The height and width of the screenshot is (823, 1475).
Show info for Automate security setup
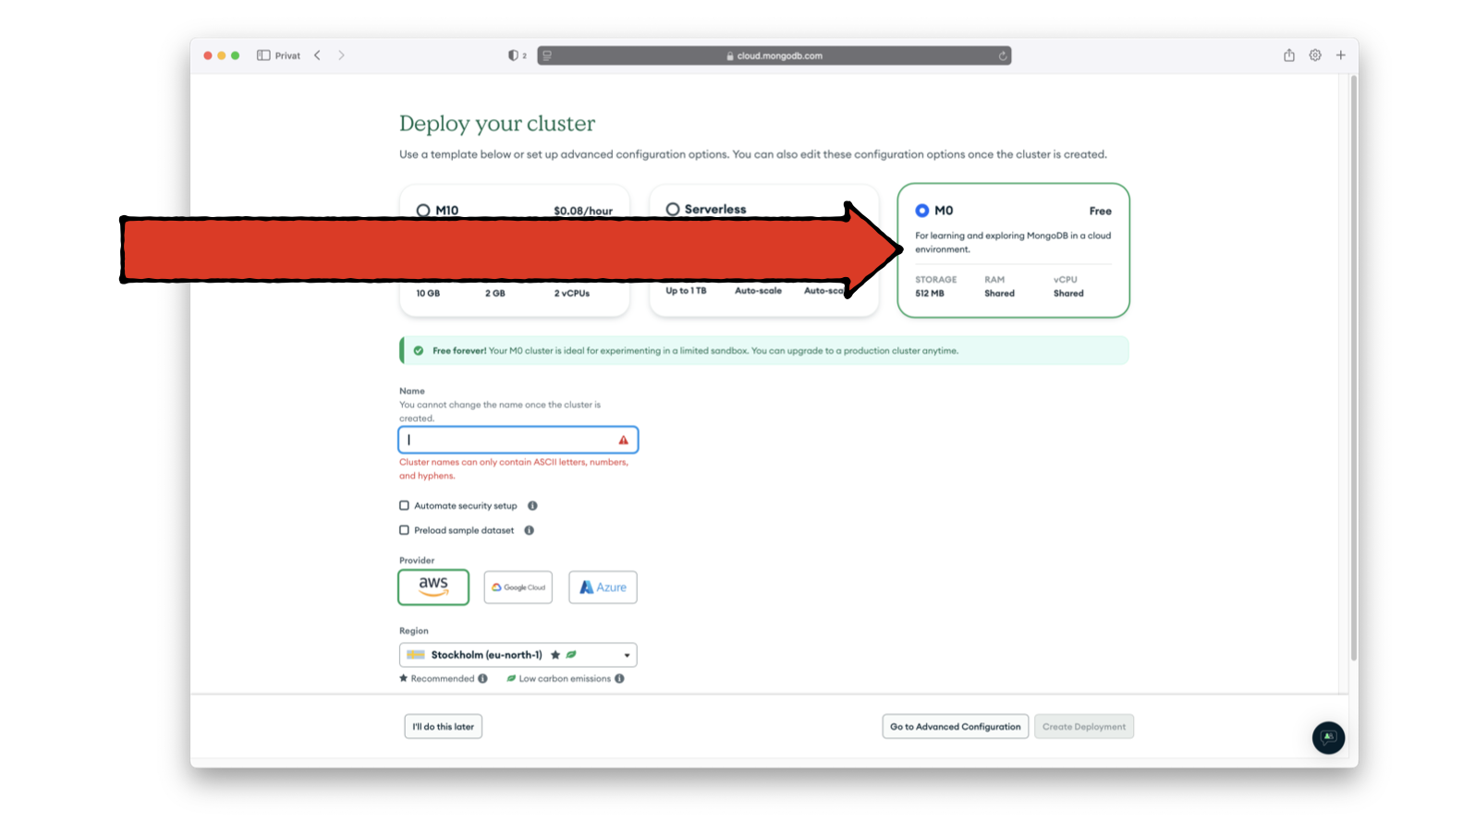pos(532,505)
